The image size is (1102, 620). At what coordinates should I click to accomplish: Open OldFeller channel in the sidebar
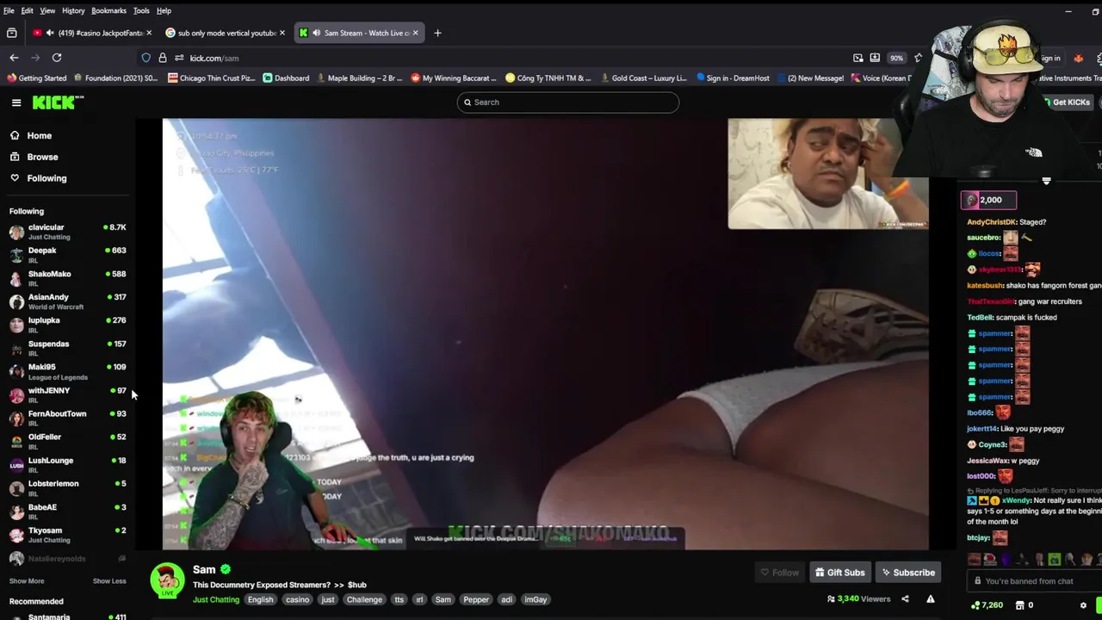point(67,441)
